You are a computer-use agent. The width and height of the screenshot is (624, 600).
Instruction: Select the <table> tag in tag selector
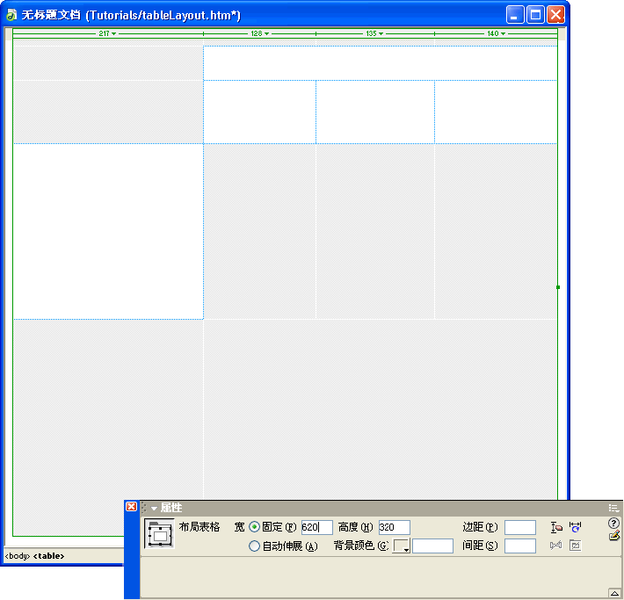pos(48,556)
